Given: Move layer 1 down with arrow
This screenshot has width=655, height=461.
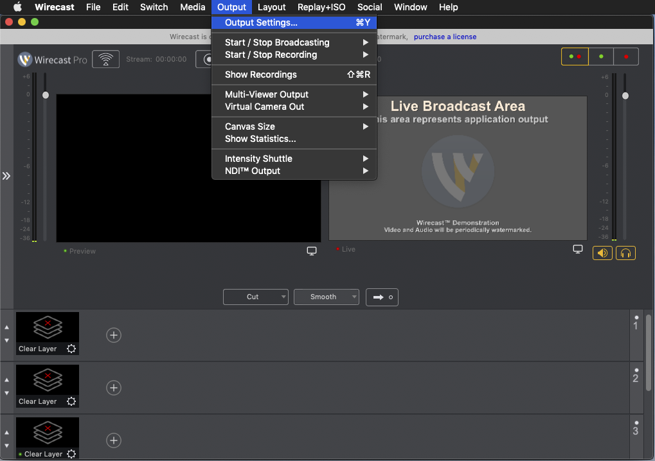Looking at the screenshot, I should pos(6,340).
